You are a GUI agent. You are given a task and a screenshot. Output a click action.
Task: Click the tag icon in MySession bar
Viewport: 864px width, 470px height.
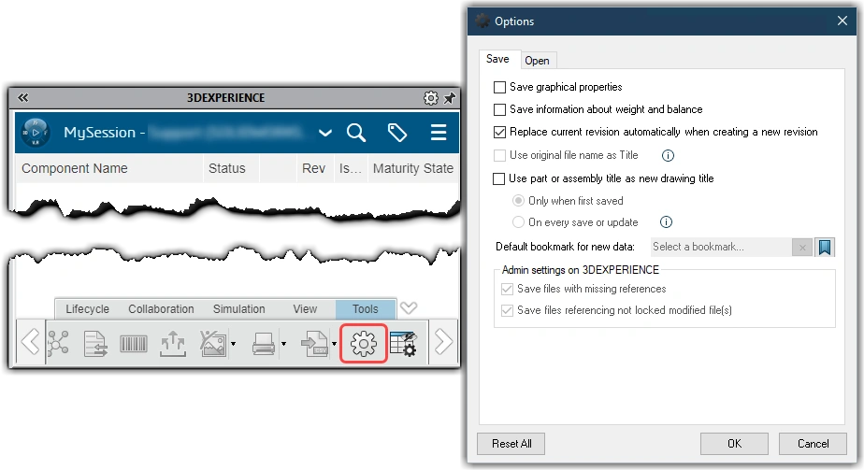click(397, 133)
